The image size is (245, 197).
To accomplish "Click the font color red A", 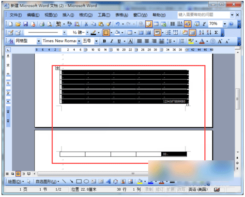I will tap(202, 42).
